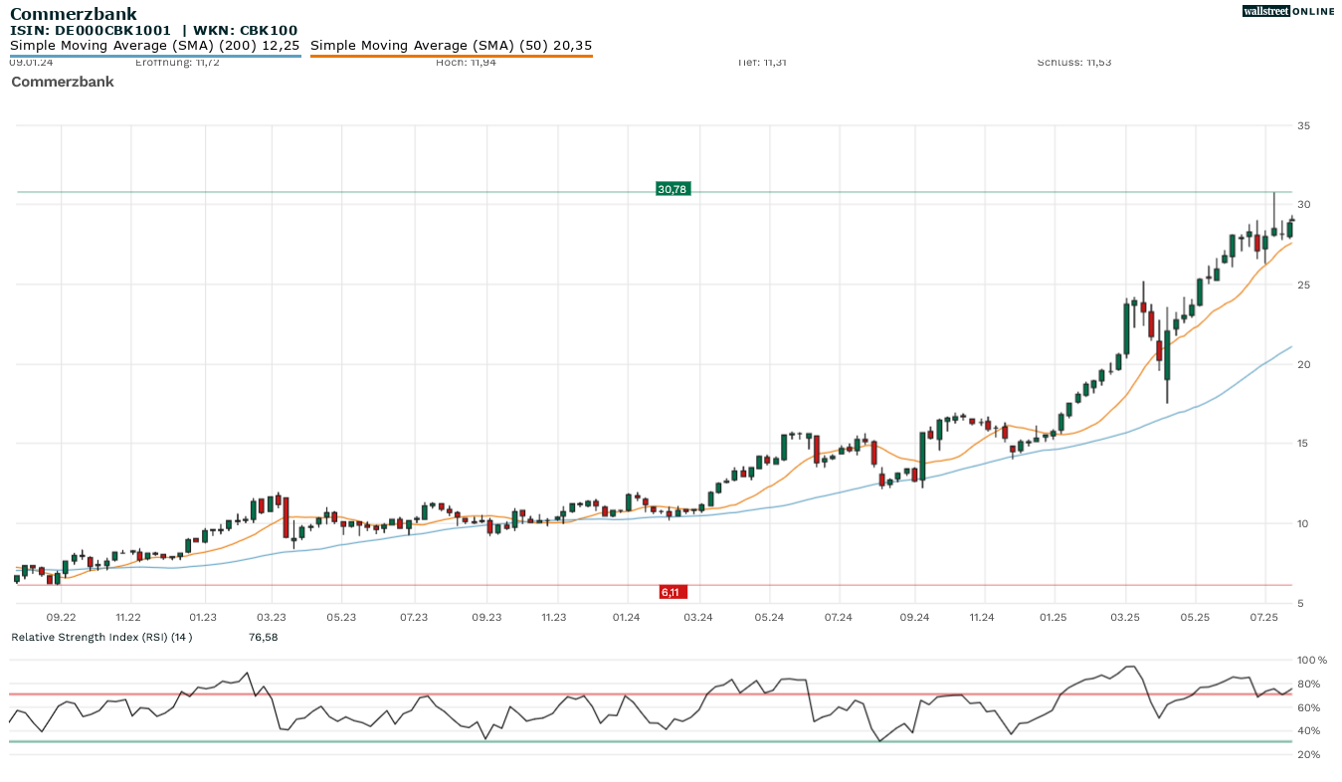Click the ISIN: DE000CBK1001 text

[x=92, y=31]
